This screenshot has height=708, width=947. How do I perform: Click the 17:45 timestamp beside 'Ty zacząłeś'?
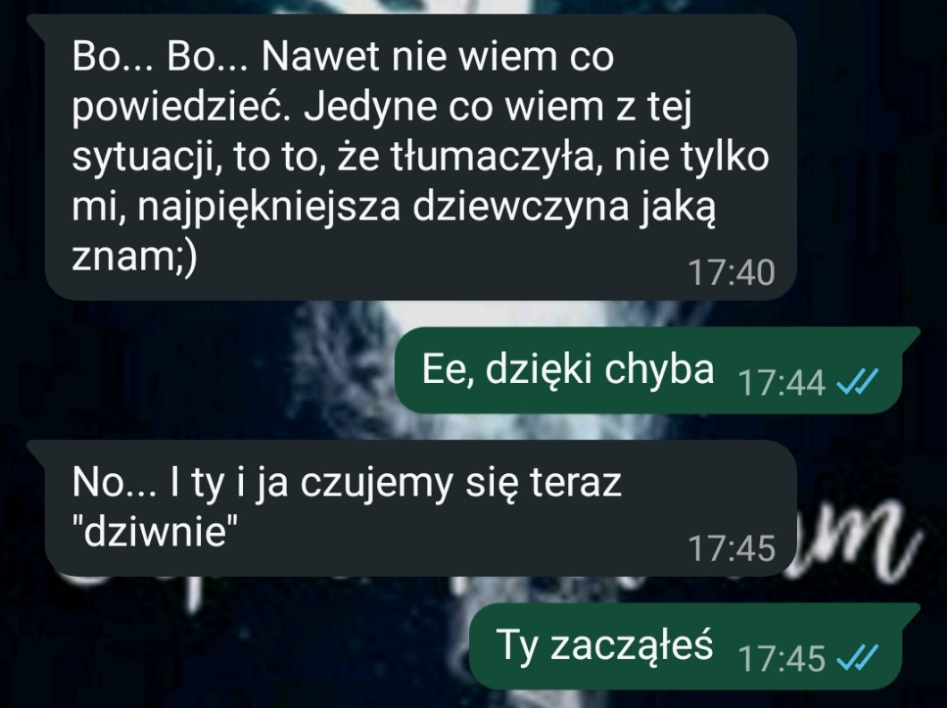pyautogui.click(x=781, y=659)
